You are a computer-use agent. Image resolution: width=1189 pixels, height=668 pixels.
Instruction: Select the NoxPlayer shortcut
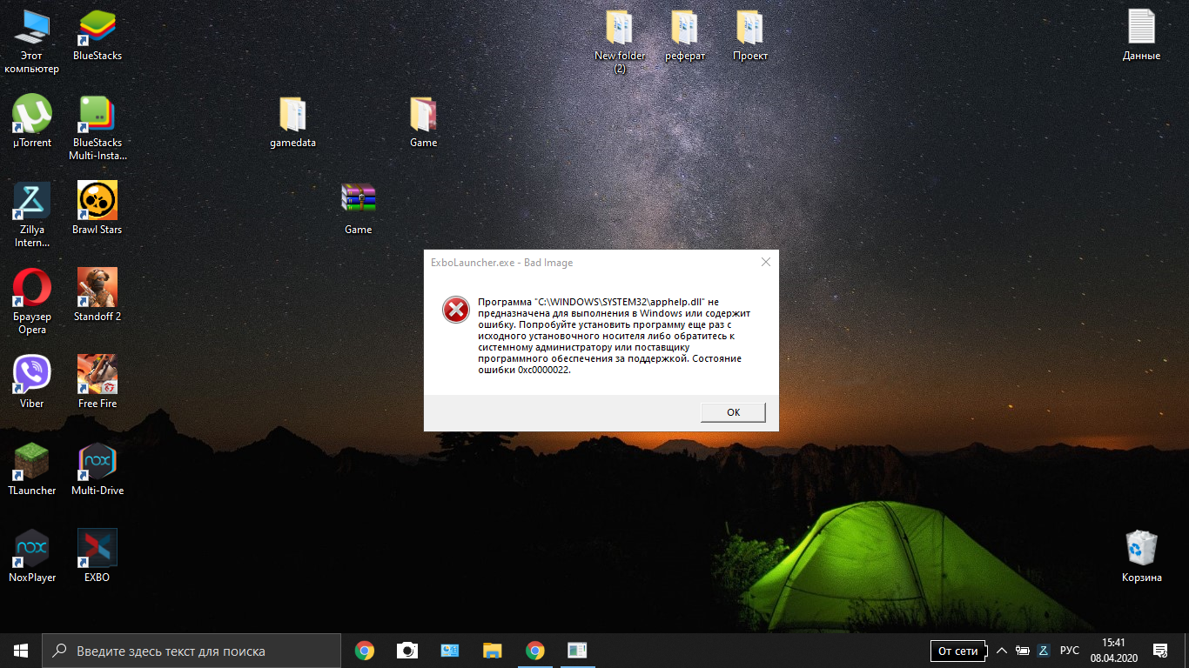coord(32,557)
